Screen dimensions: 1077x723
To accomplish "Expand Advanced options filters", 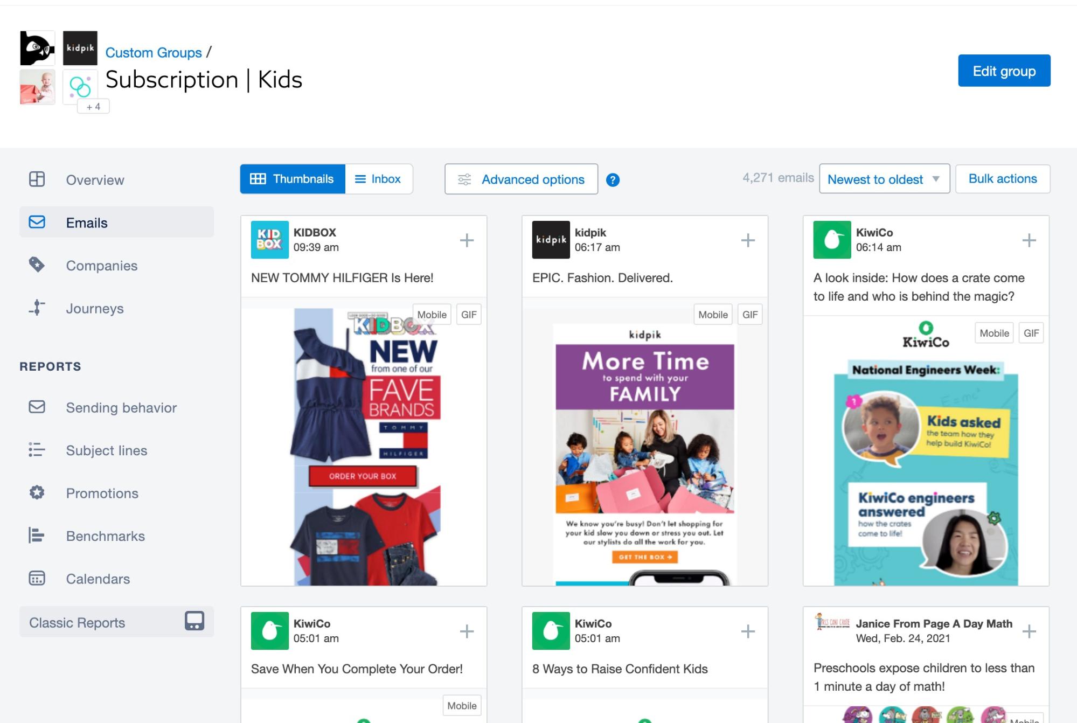I will pyautogui.click(x=521, y=179).
